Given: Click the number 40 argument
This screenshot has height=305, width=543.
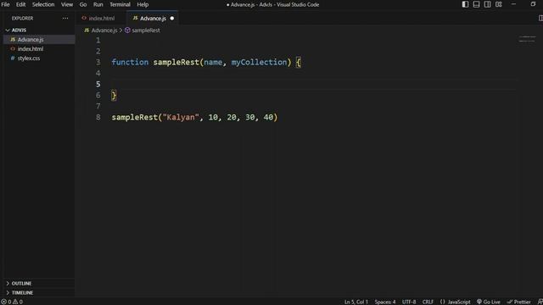Looking at the screenshot, I should coord(268,117).
